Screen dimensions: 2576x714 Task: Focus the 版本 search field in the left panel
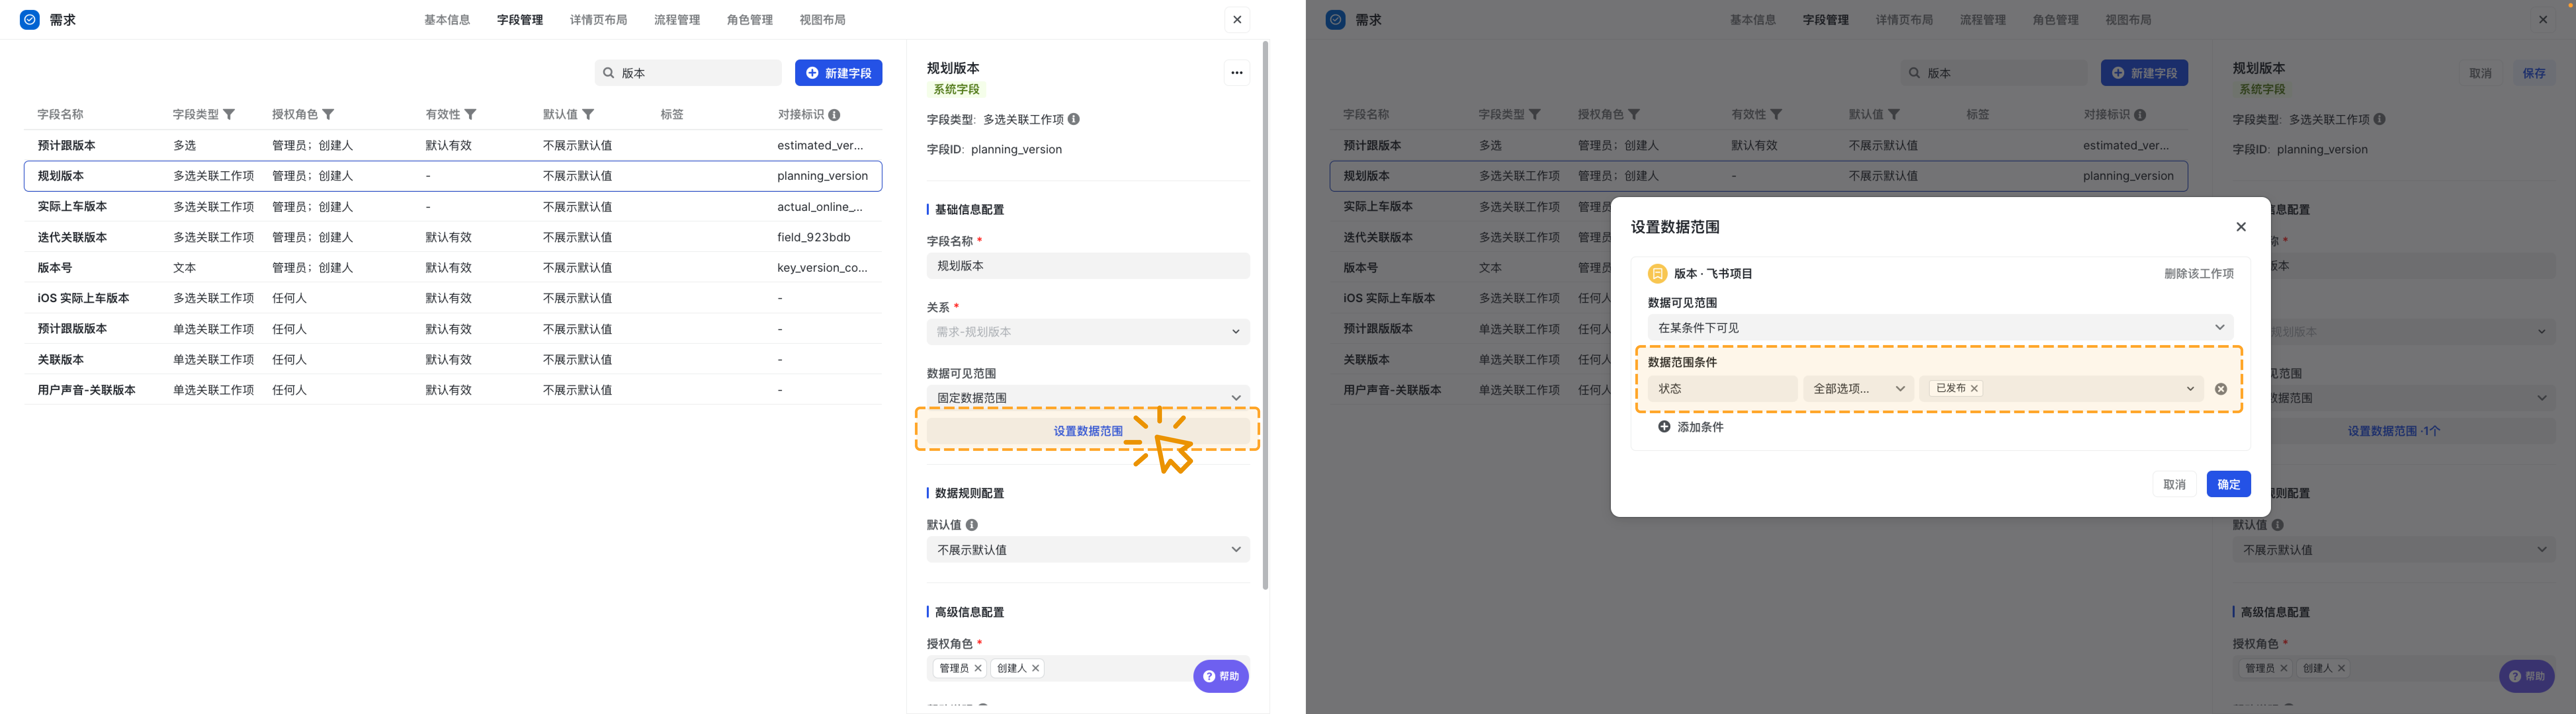tap(688, 73)
